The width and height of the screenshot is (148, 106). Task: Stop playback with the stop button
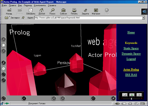[x=125, y=95]
